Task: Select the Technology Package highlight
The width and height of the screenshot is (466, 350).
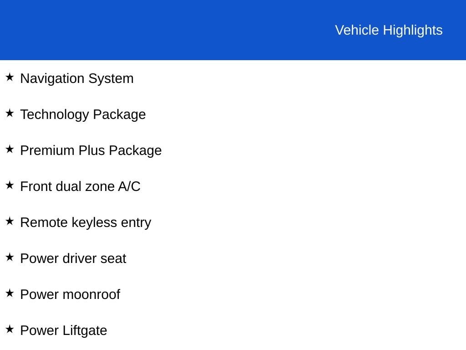Action: click(x=83, y=115)
